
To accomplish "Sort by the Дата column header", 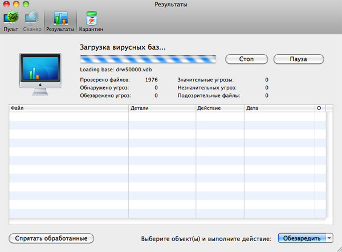I will [x=279, y=108].
